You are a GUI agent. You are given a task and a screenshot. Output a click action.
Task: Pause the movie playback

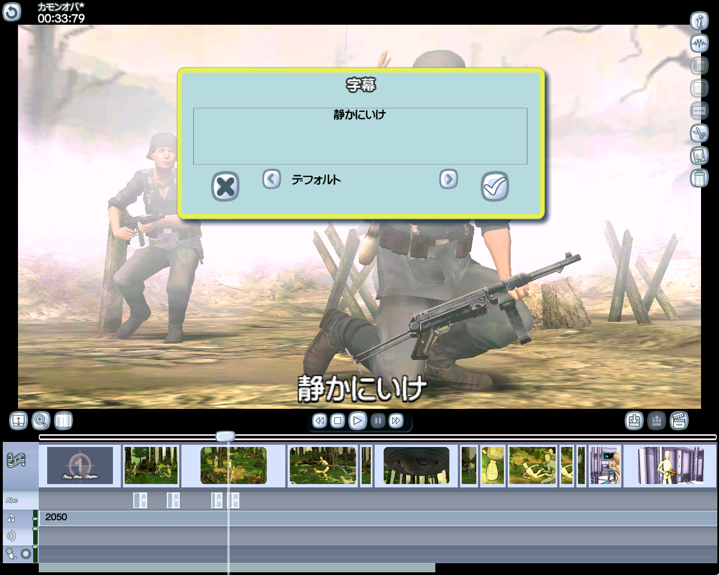point(378,421)
